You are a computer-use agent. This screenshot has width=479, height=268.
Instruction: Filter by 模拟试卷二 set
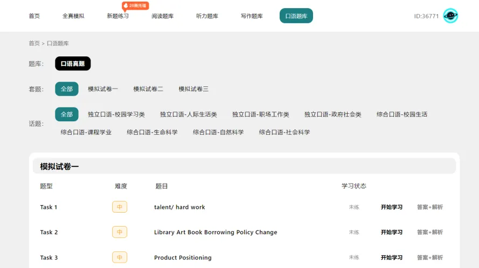[148, 89]
